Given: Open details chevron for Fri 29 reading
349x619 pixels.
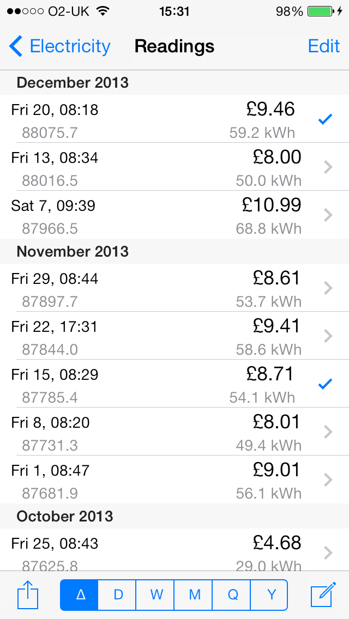Looking at the screenshot, I should pyautogui.click(x=328, y=288).
